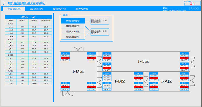Open the alarm total counter showing 14
202x107 pixels.
(192, 4)
